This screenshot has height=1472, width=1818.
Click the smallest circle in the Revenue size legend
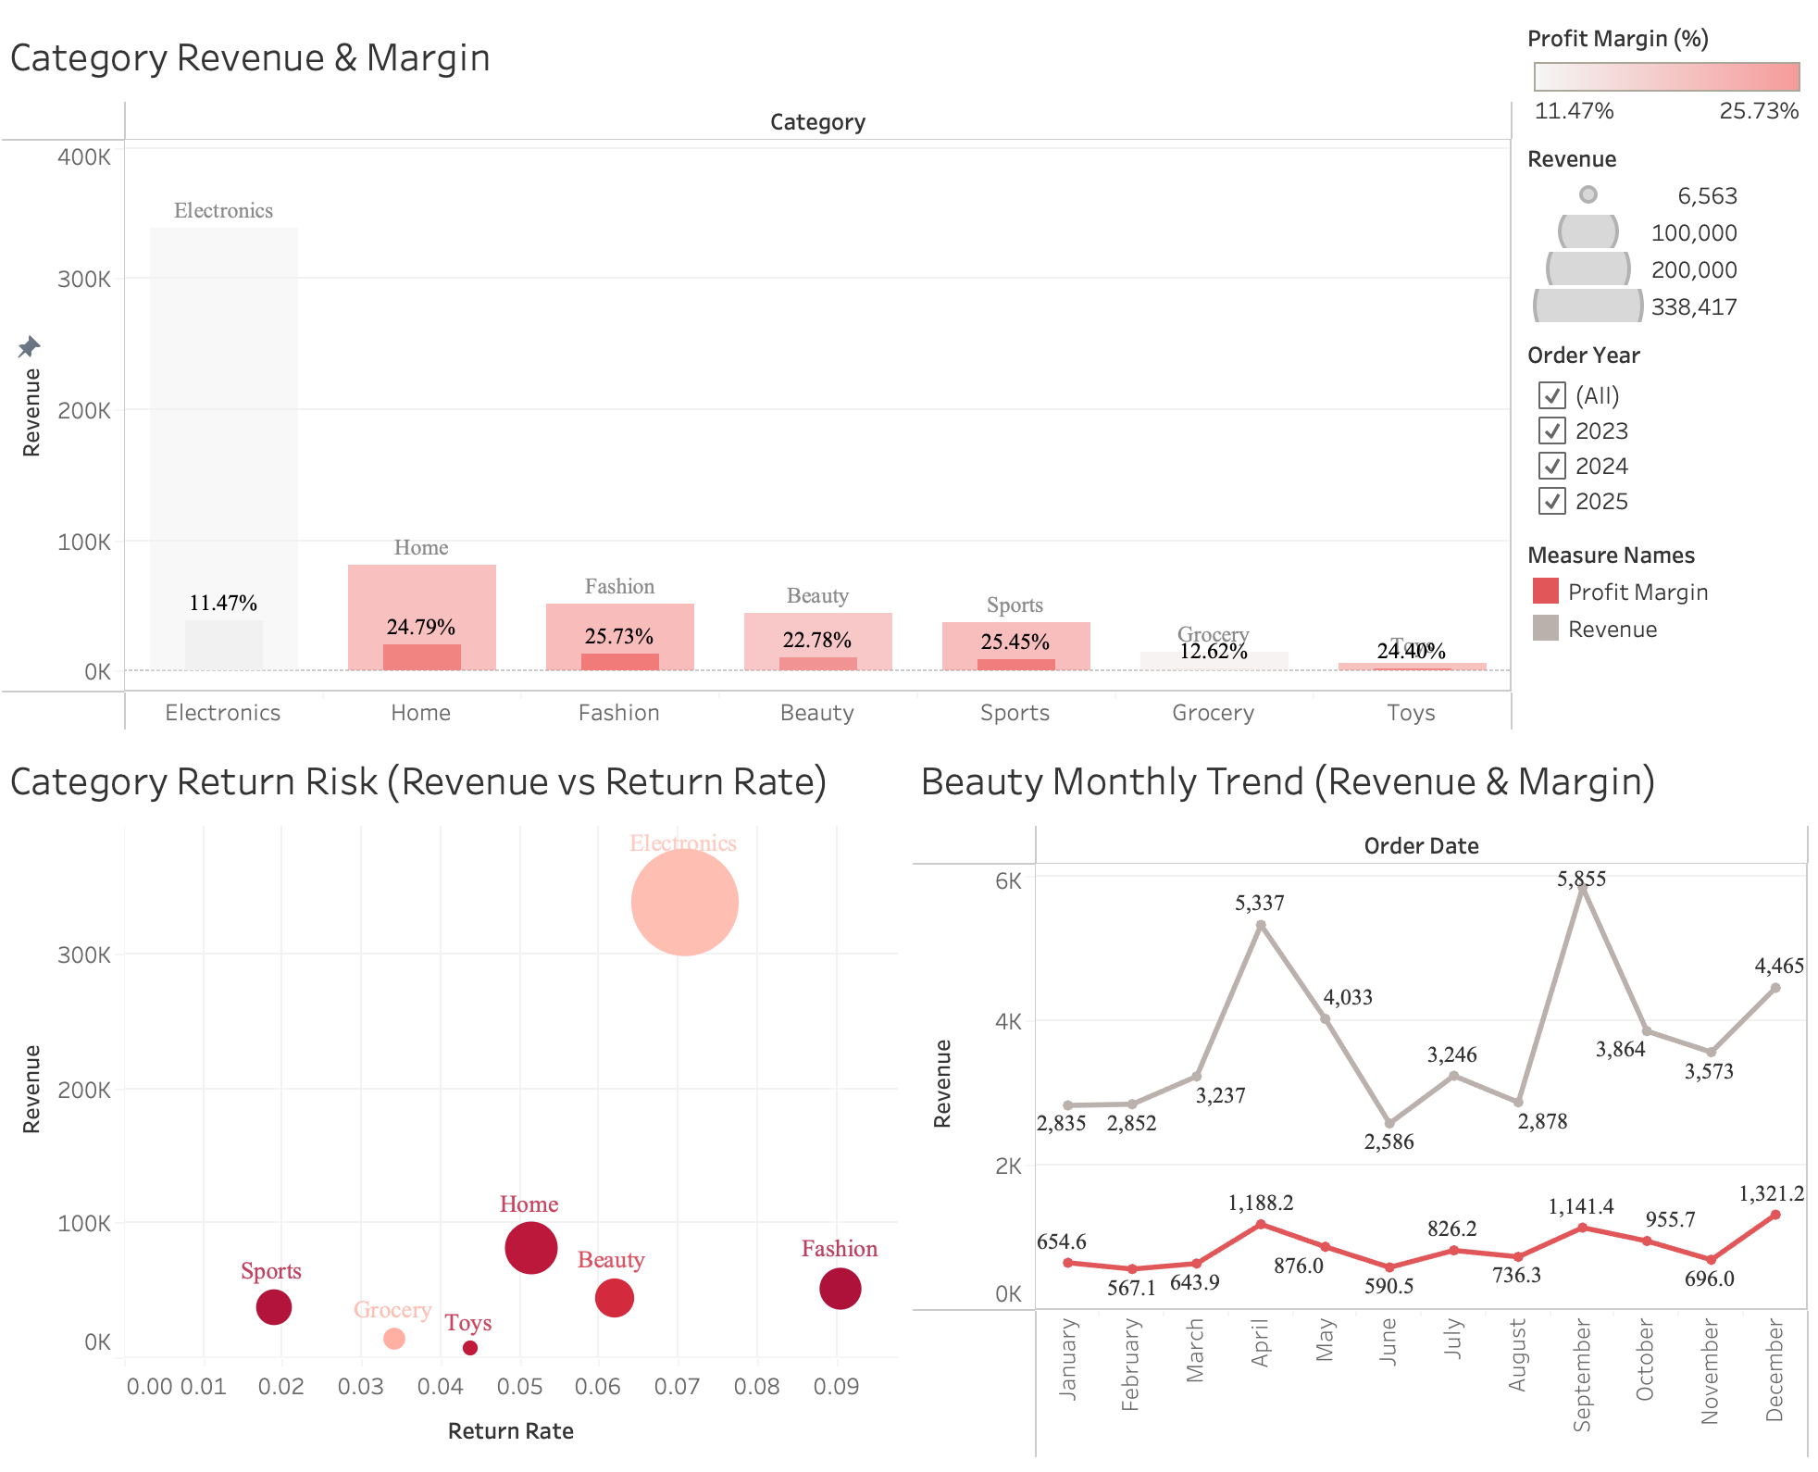(x=1588, y=195)
